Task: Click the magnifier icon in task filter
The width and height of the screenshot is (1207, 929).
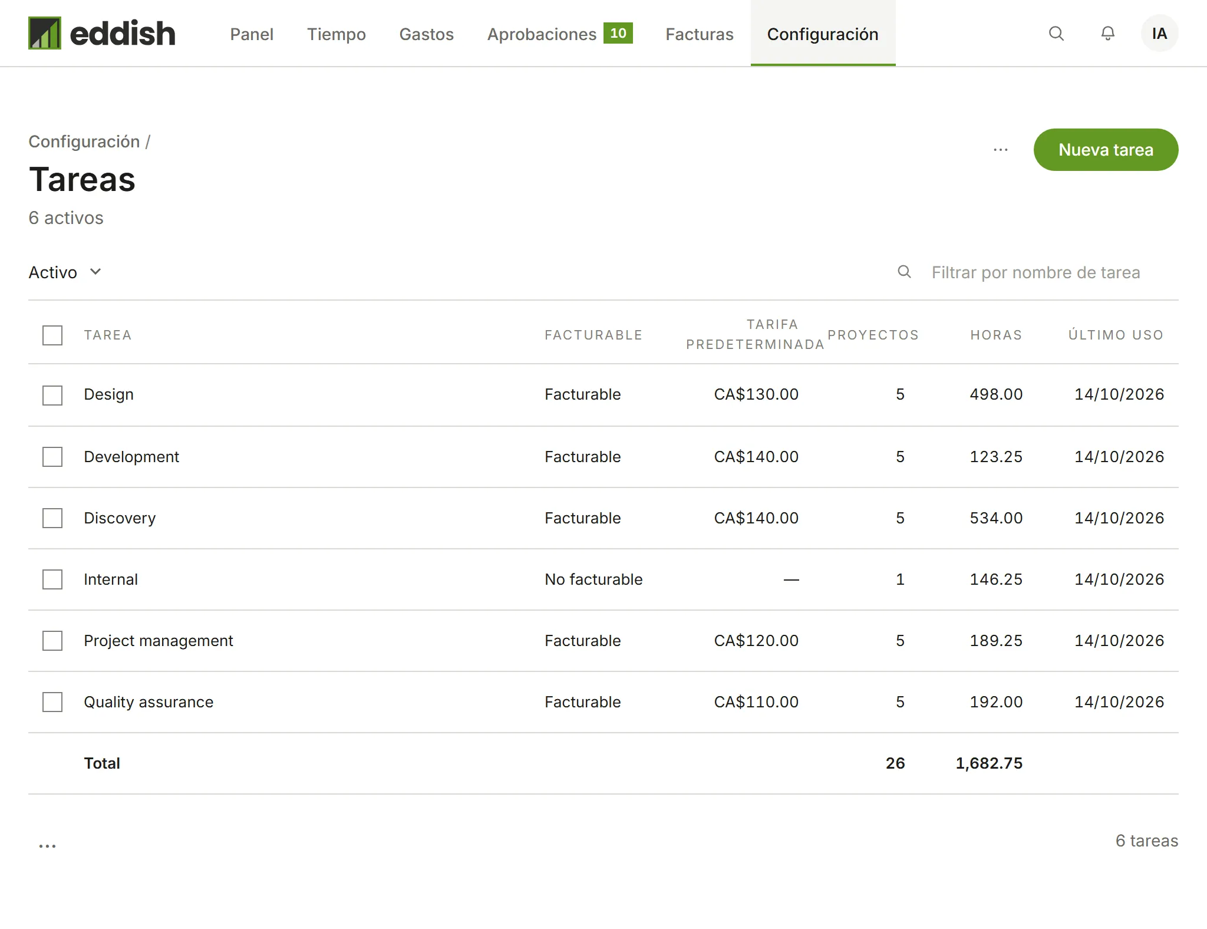Action: (x=904, y=272)
